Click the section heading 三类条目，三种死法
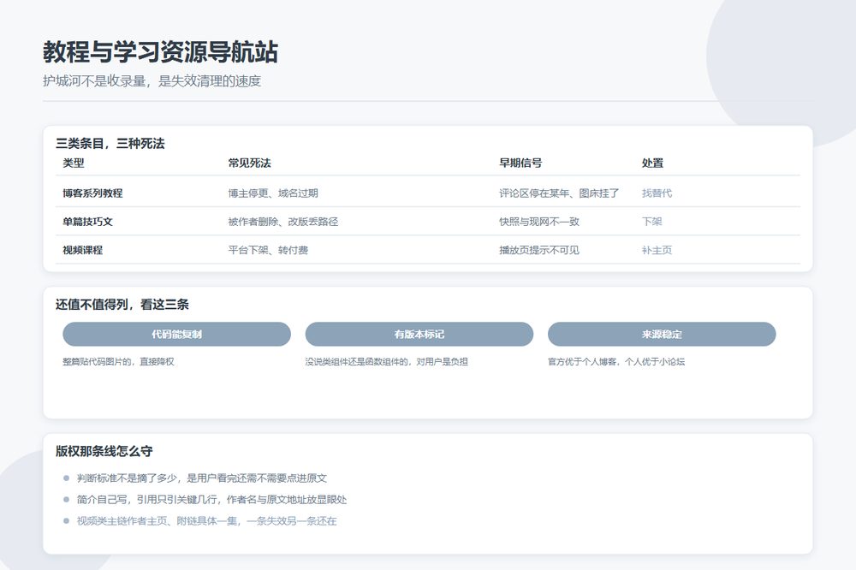856x570 pixels. (x=110, y=144)
